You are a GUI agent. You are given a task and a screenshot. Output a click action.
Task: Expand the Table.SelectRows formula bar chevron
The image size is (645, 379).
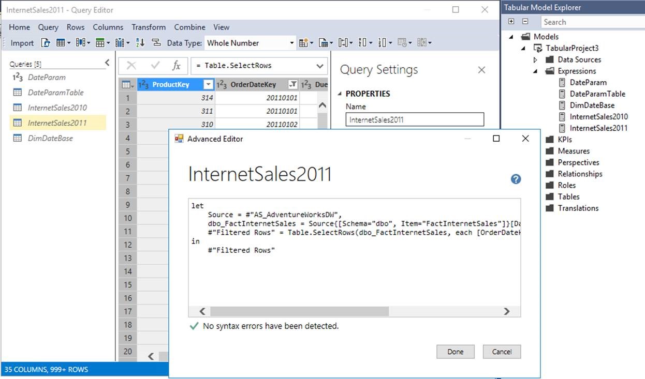coord(319,66)
